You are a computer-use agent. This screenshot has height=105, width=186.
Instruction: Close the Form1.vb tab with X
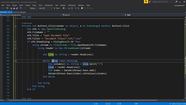coord(11,12)
